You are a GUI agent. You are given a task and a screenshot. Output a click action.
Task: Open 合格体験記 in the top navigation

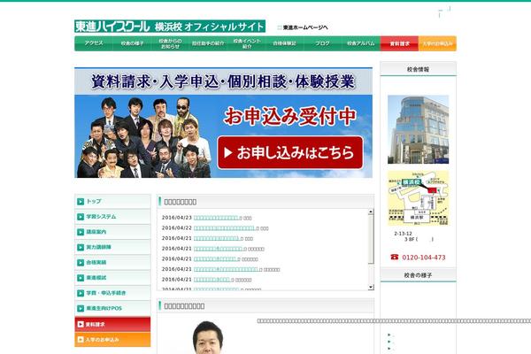(x=284, y=43)
